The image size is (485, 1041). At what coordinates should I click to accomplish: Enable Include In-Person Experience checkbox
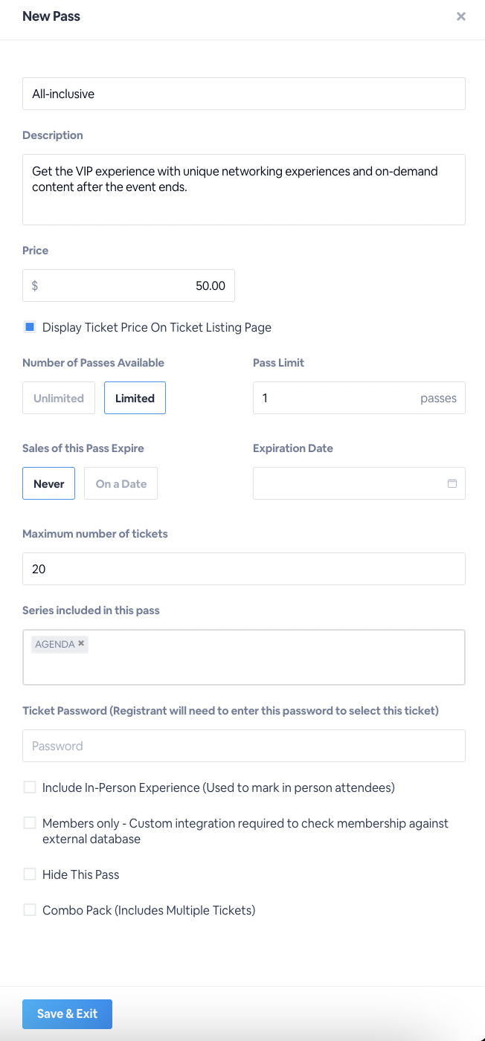click(30, 787)
